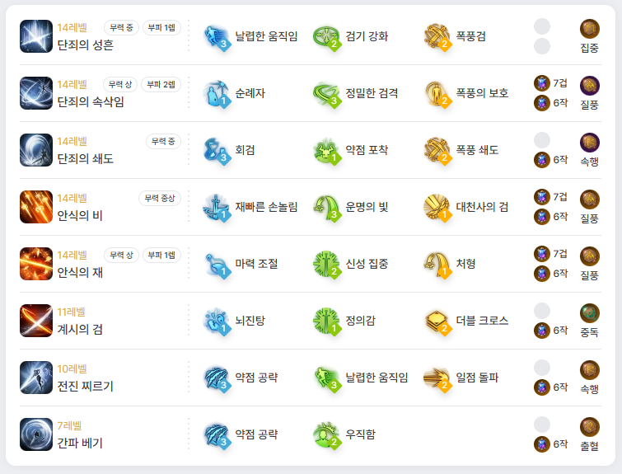Click the 날렵한 움직임 tripod icon in first row

[217, 37]
